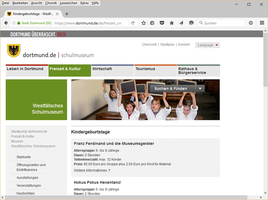Click the schulmuseum site title
This screenshot has height=200, width=268.
(77, 55)
